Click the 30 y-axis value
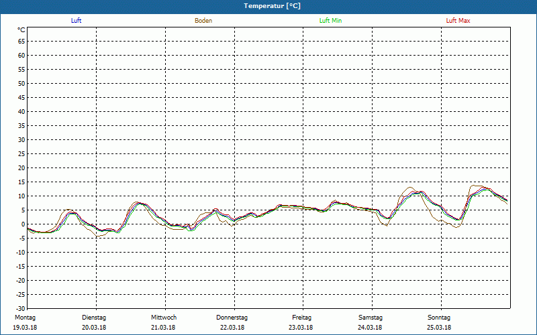The height and width of the screenshot is (335, 537). coord(21,140)
